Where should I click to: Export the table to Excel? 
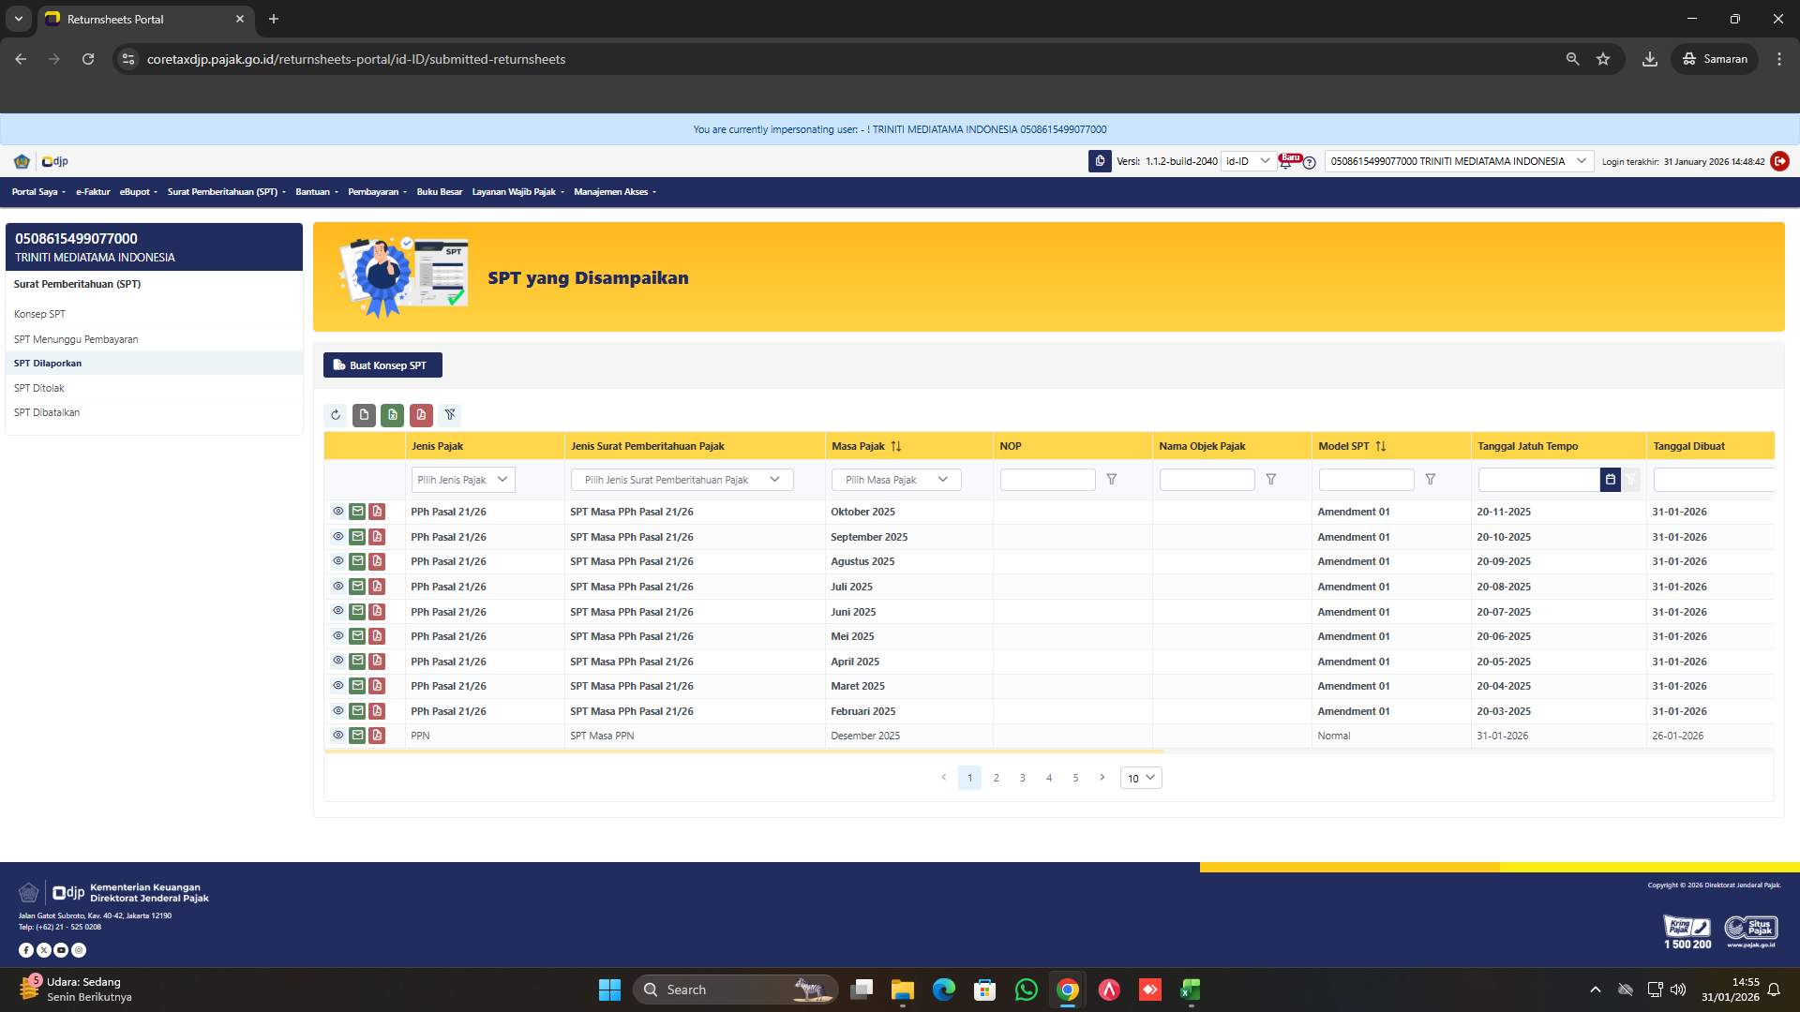393,415
